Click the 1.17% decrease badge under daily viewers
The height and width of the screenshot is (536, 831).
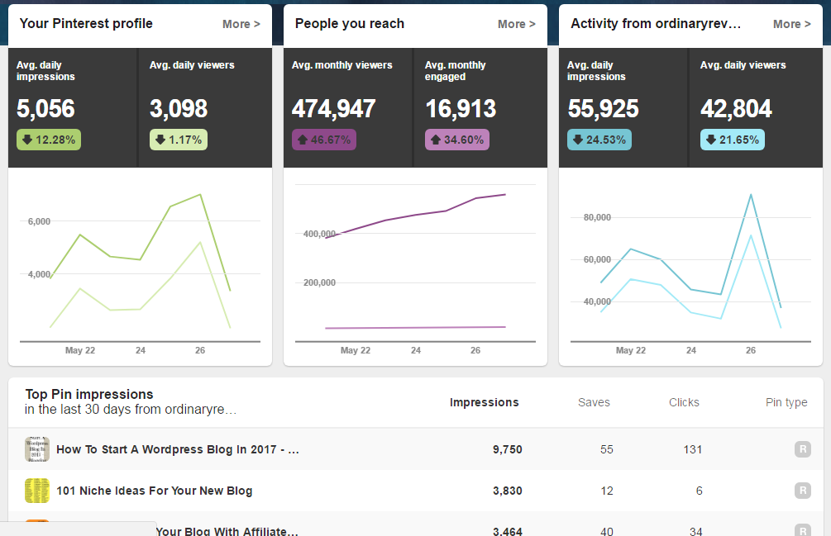pos(178,140)
